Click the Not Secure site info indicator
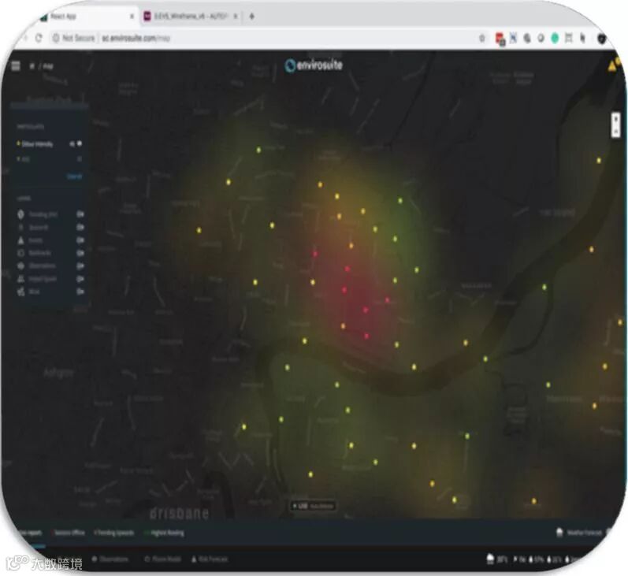 pos(74,38)
